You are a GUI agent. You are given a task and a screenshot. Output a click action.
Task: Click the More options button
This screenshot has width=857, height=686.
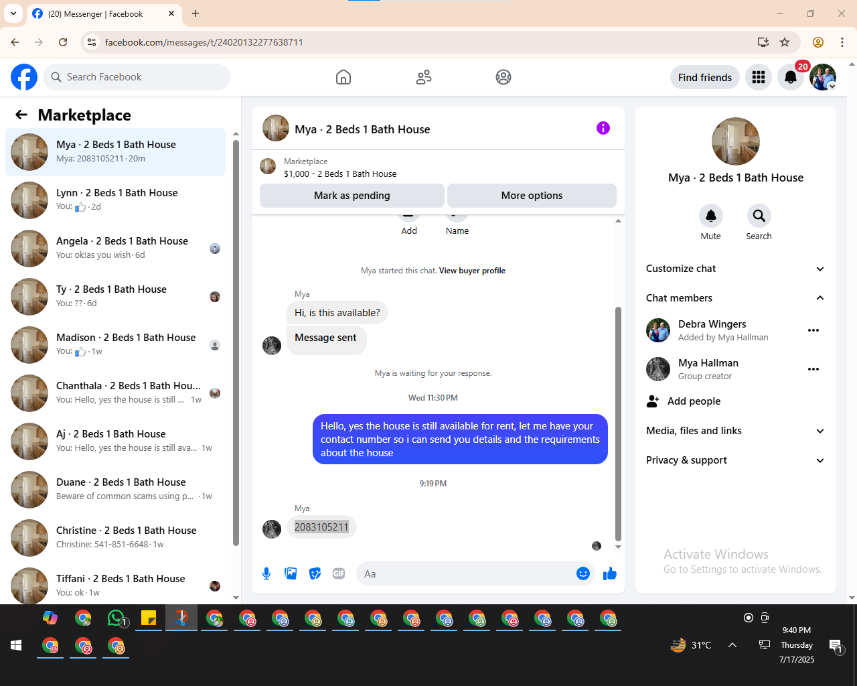tap(532, 196)
